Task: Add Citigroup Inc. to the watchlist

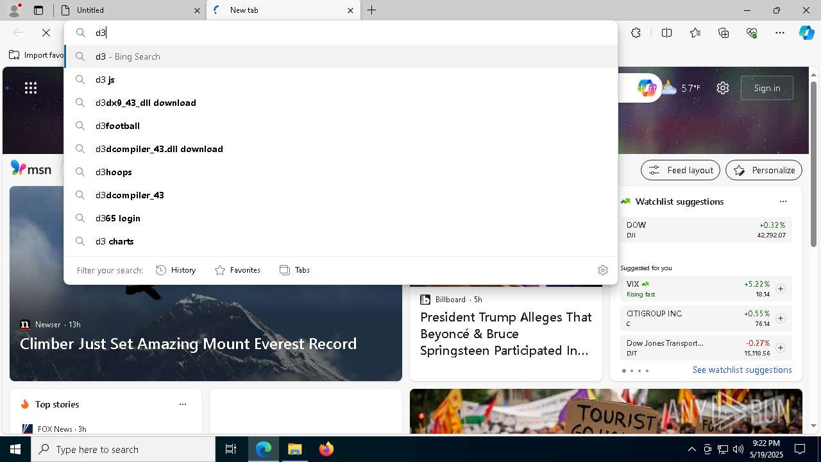Action: point(780,318)
